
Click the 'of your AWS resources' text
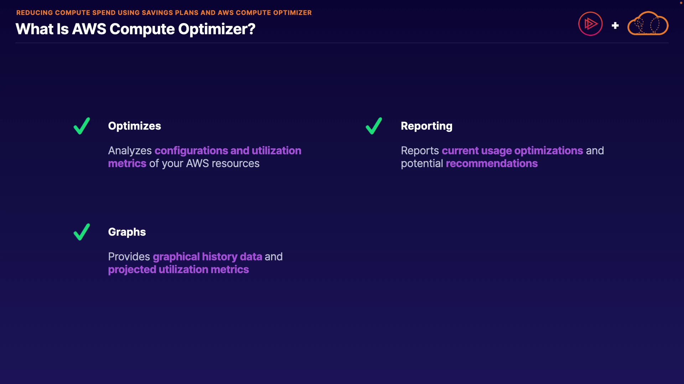click(204, 163)
